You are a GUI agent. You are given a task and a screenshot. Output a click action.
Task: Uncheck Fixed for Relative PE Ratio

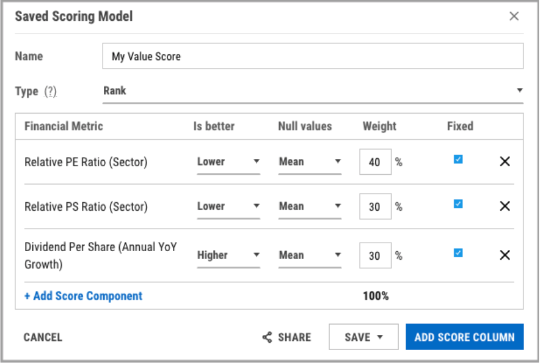click(x=458, y=159)
